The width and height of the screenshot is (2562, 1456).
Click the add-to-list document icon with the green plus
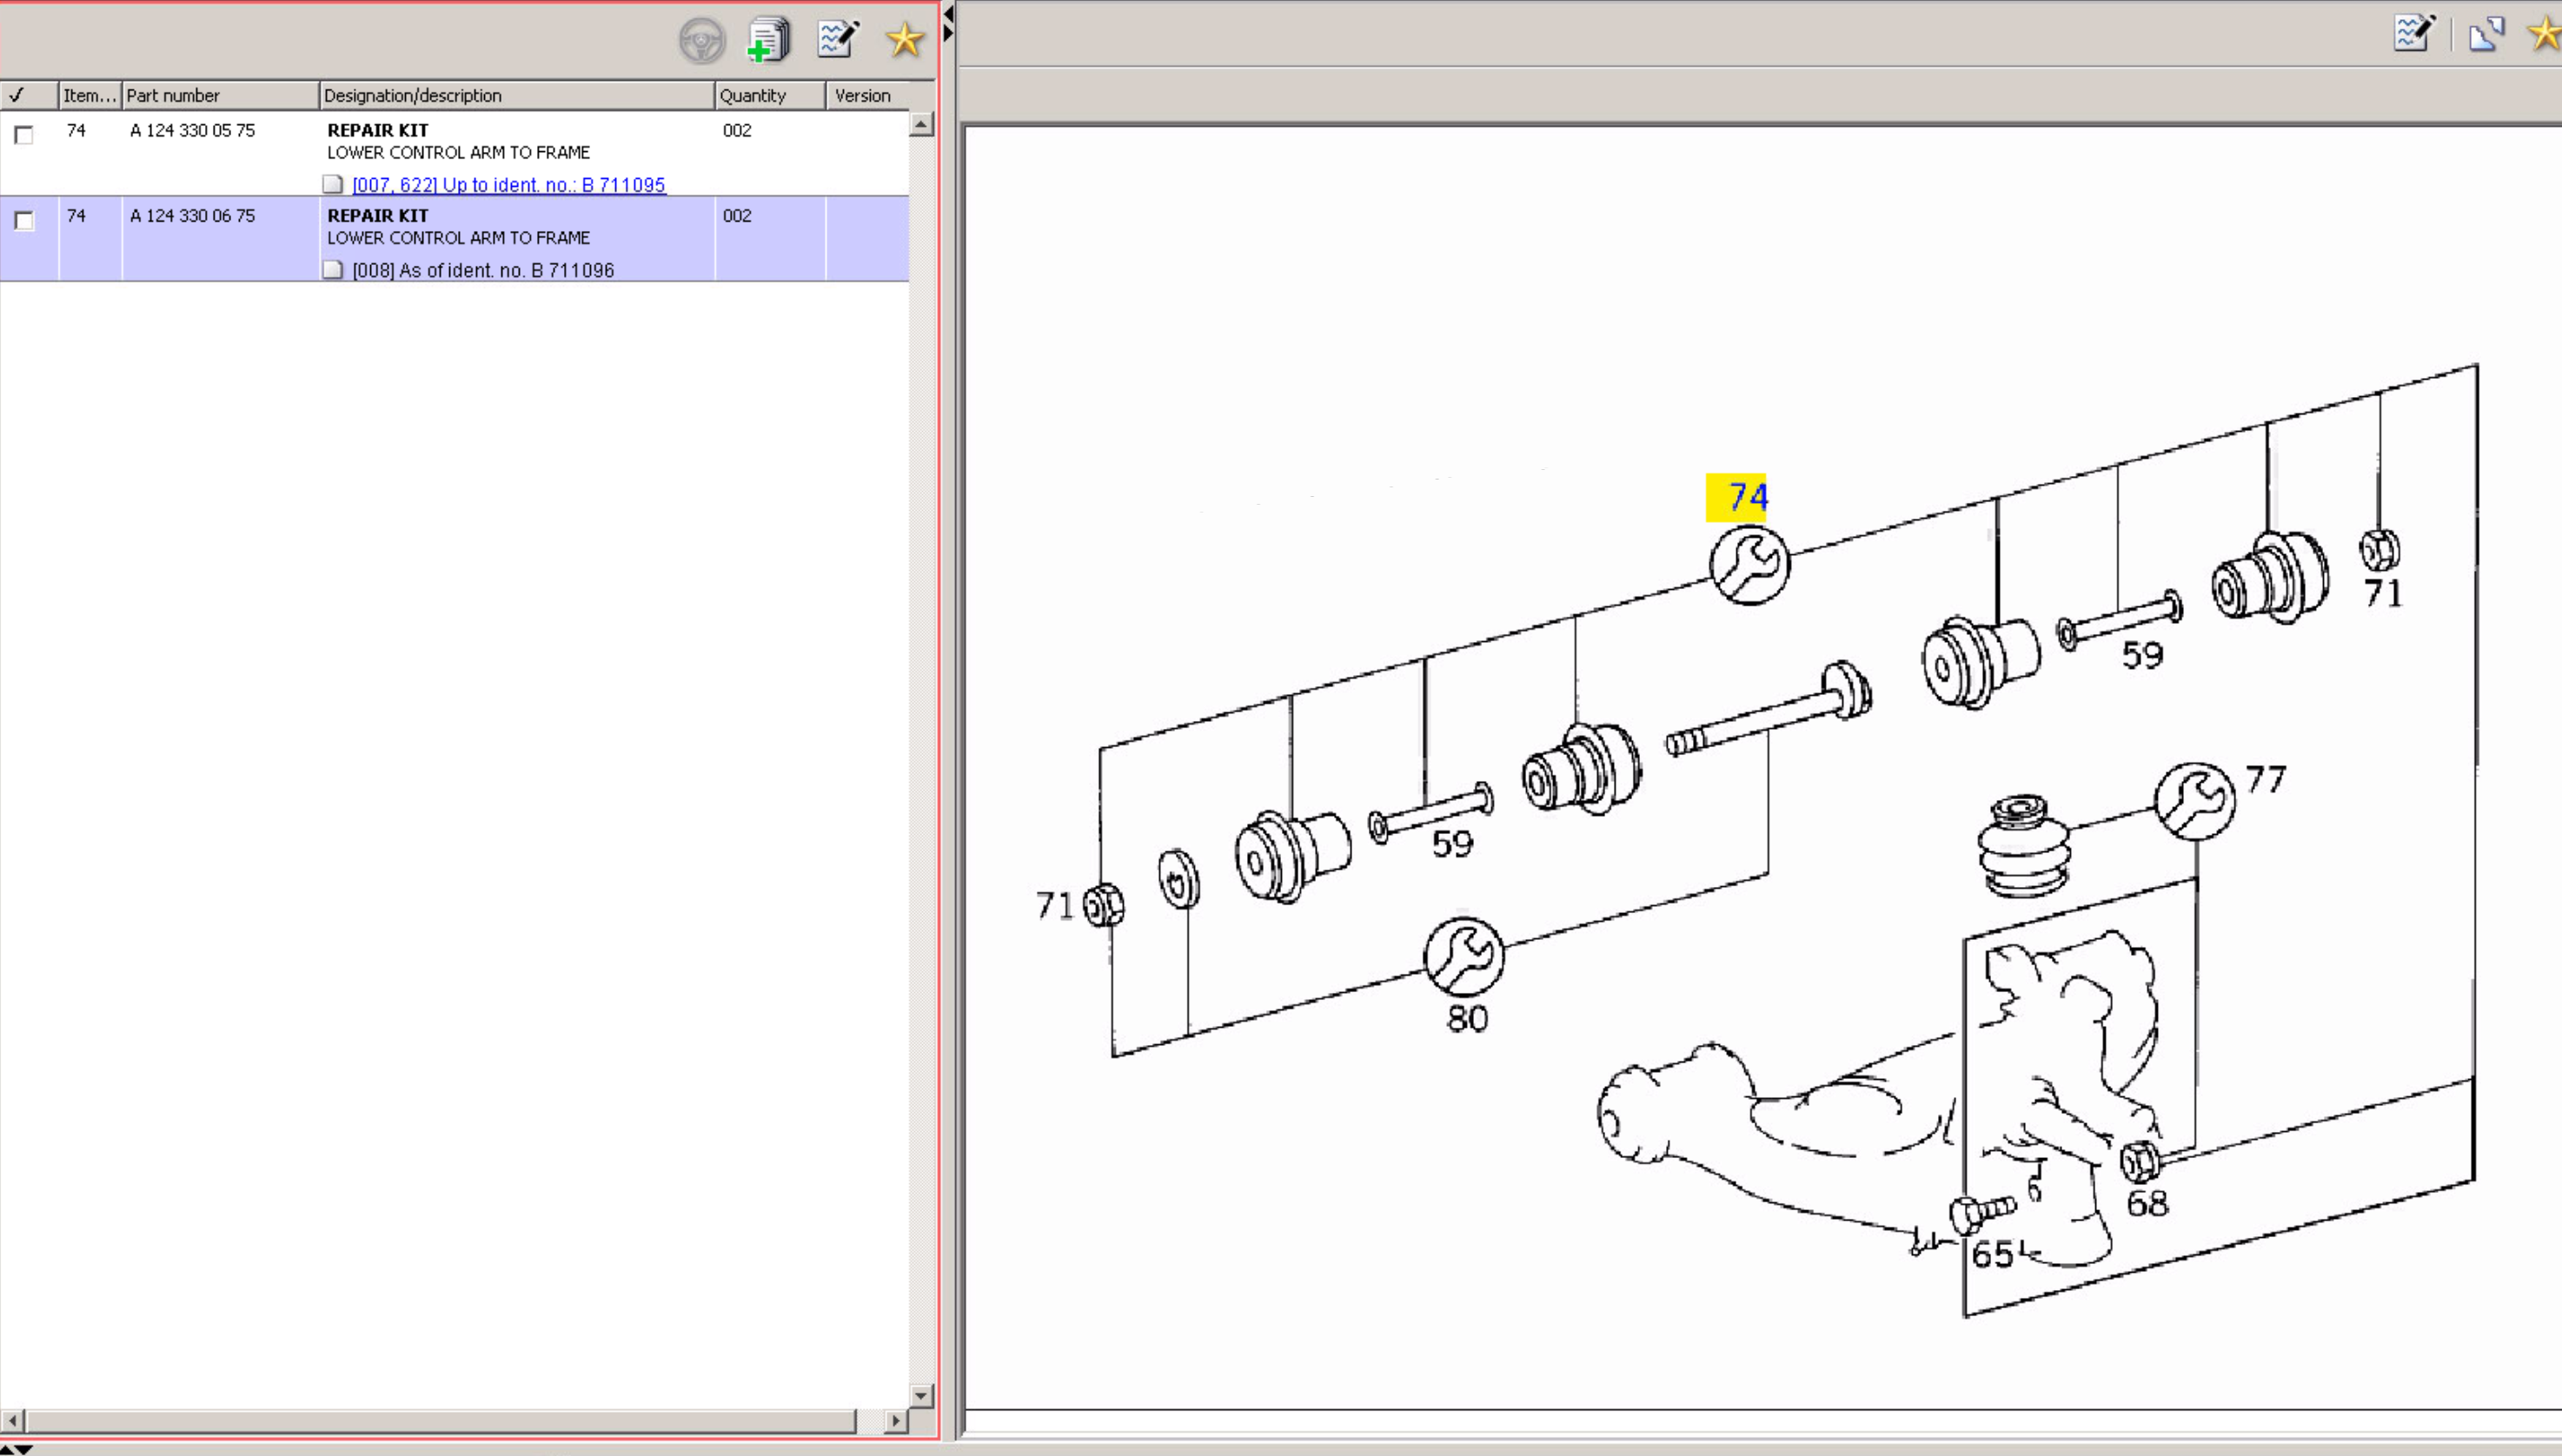coord(768,41)
